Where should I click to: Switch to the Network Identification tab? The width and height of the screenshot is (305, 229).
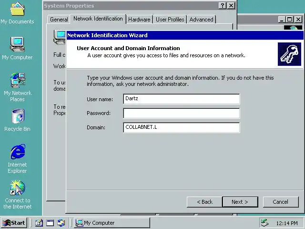tap(98, 19)
